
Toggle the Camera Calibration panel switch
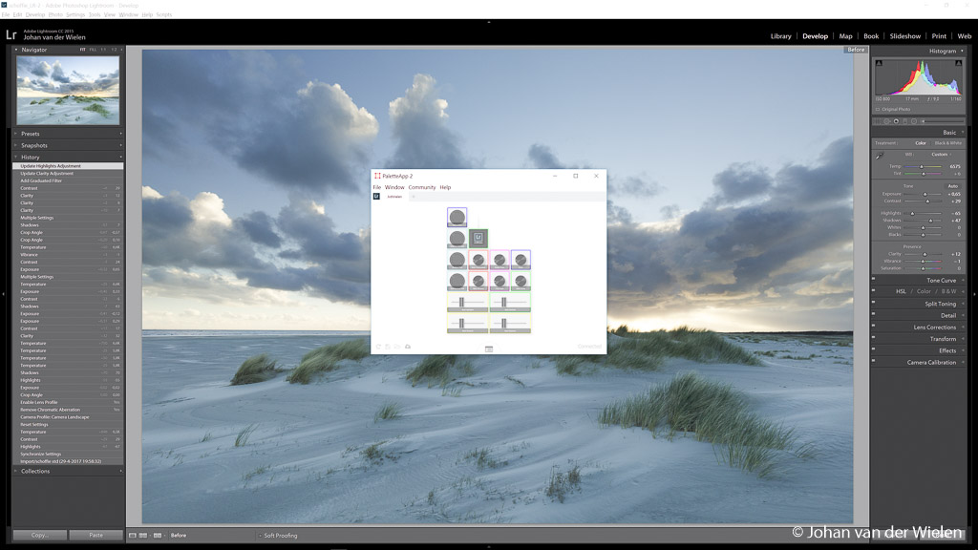[873, 360]
